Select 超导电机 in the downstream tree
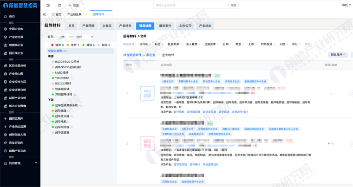Image resolution: width=353 pixels, height=187 pixels. coord(62,122)
